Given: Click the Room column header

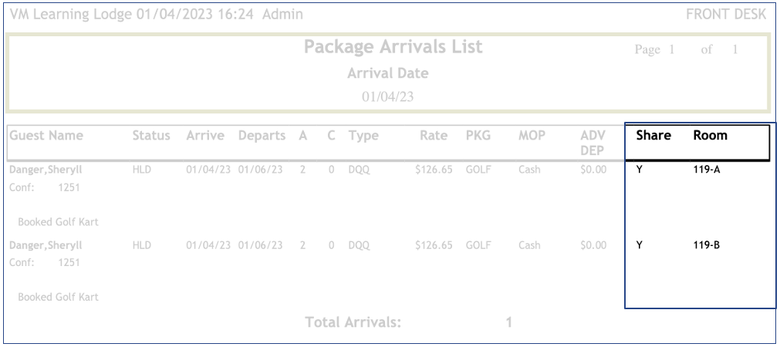Looking at the screenshot, I should (710, 135).
